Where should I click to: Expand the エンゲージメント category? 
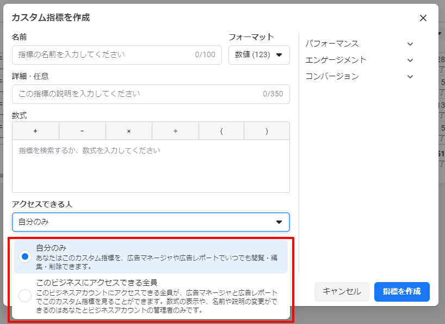click(359, 60)
